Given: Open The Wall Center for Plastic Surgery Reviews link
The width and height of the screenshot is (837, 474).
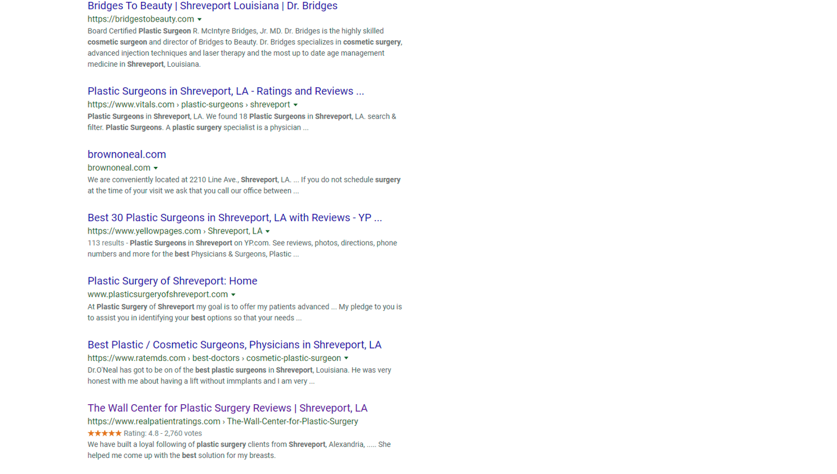Looking at the screenshot, I should [227, 408].
